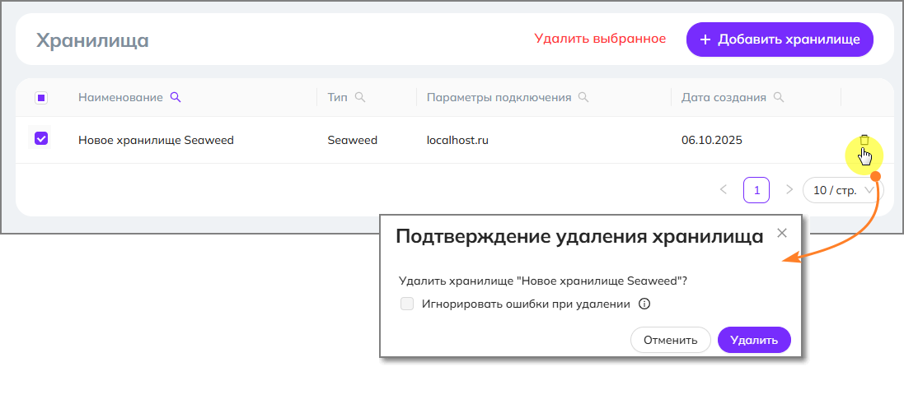Screen dimensions: 904x404
Task: Click the info icon near Игнорировать ошибки
Action: [x=644, y=304]
